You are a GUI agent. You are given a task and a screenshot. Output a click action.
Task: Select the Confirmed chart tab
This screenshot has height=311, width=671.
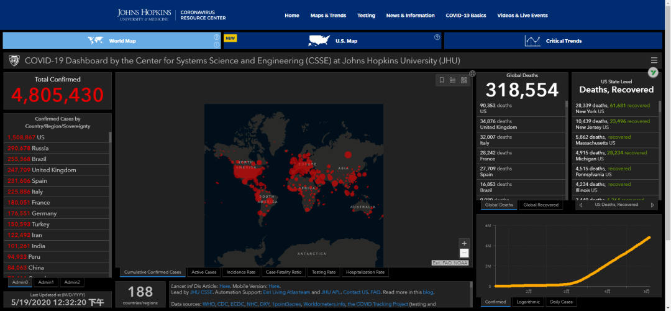pos(496,302)
